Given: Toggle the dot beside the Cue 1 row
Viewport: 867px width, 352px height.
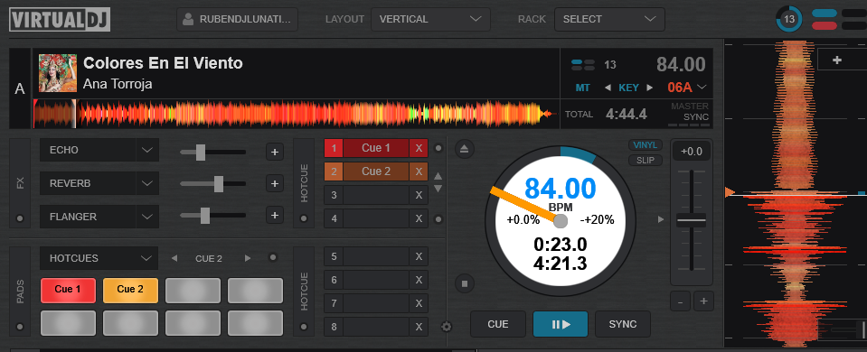Looking at the screenshot, I should click(438, 148).
